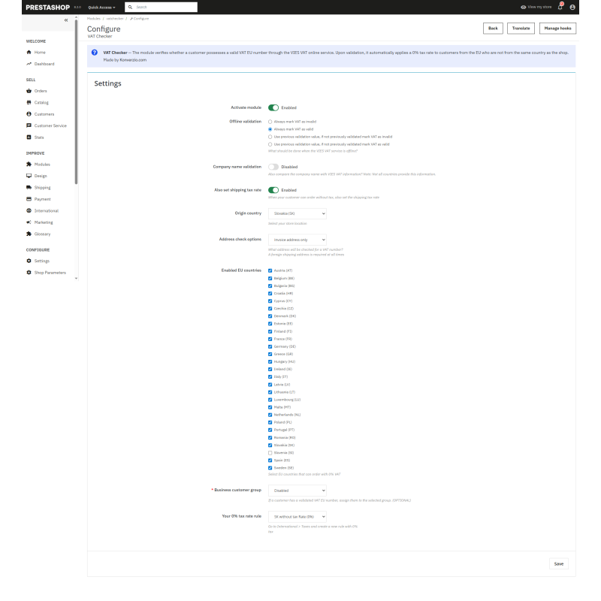This screenshot has height=601, width=601.
Task: Enable Company name validation switch
Action: tap(273, 167)
